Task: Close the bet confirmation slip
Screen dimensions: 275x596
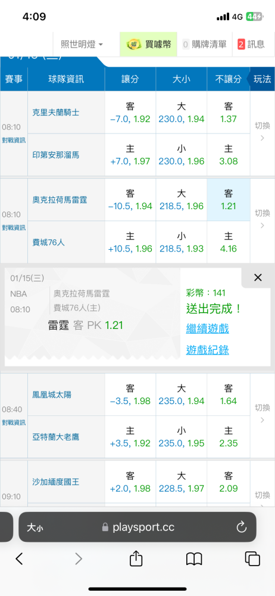Action: [258, 278]
